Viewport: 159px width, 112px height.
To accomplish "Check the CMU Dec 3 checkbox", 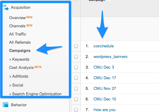I will pyautogui.click(x=76, y=67).
